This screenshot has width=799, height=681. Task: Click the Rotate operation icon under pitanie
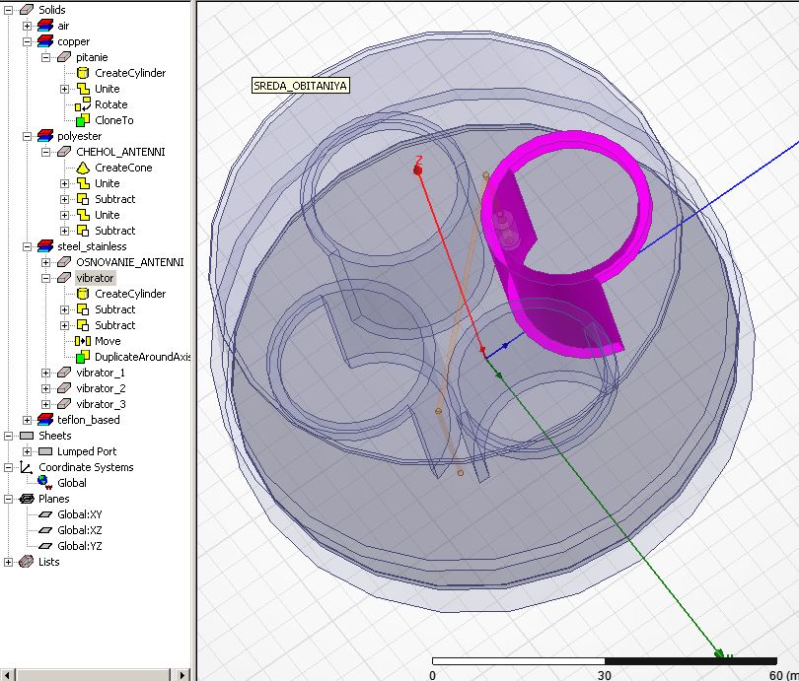pyautogui.click(x=83, y=104)
